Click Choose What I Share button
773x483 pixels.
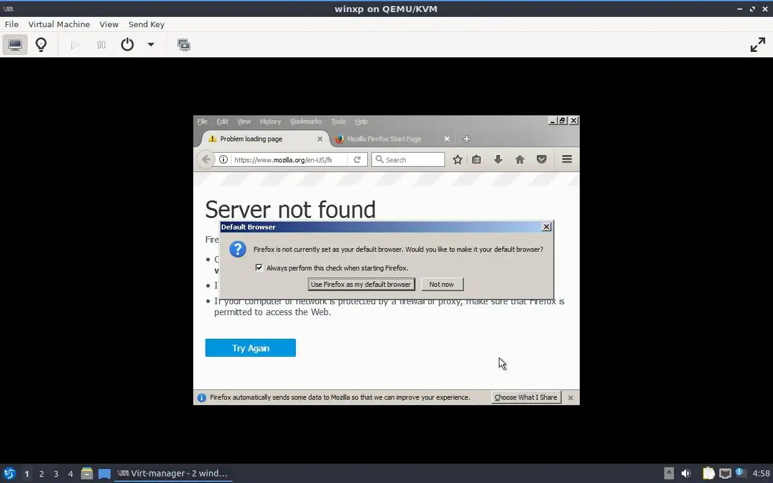(525, 397)
